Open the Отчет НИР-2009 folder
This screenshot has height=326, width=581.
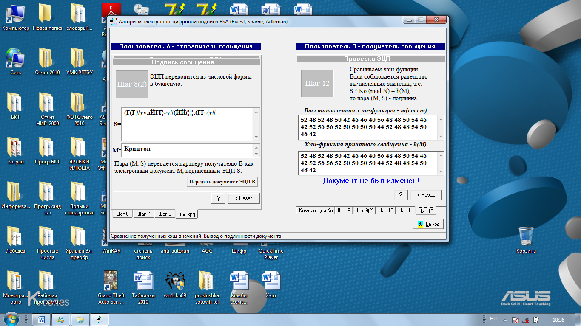point(48,109)
